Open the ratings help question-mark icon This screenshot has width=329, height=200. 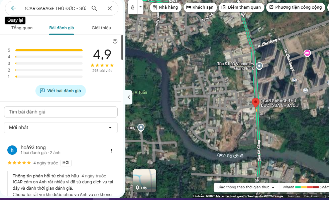click(115, 41)
